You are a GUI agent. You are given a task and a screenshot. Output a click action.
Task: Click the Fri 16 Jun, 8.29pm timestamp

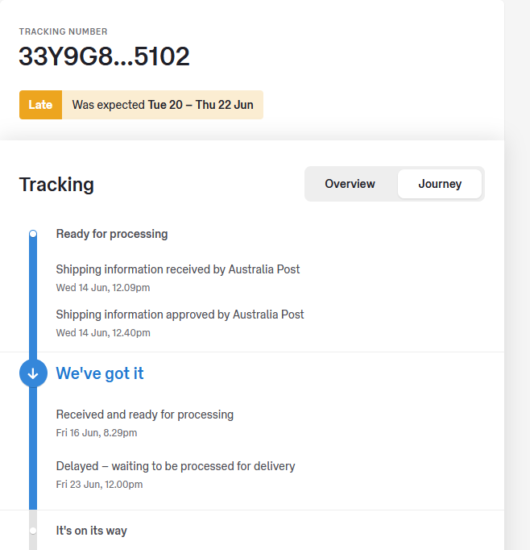click(x=97, y=433)
